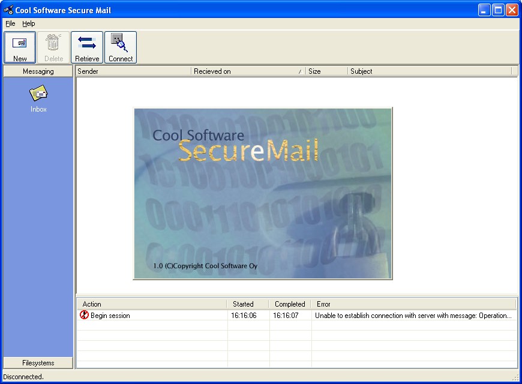
Task: Select the Begin session log entry
Action: [x=110, y=316]
